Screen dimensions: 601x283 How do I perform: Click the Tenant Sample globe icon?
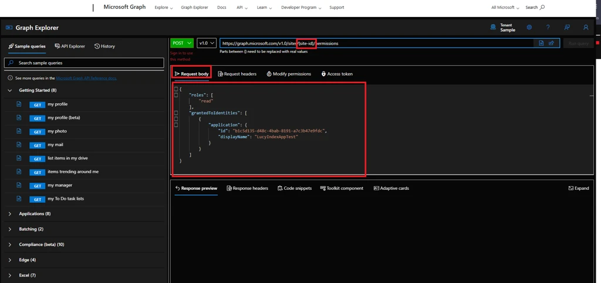pos(493,27)
